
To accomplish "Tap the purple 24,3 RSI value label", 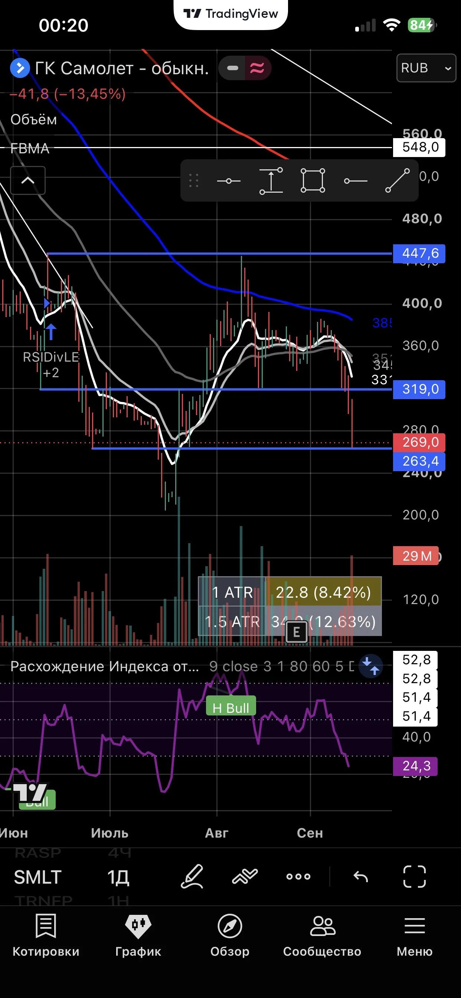I will (x=415, y=766).
